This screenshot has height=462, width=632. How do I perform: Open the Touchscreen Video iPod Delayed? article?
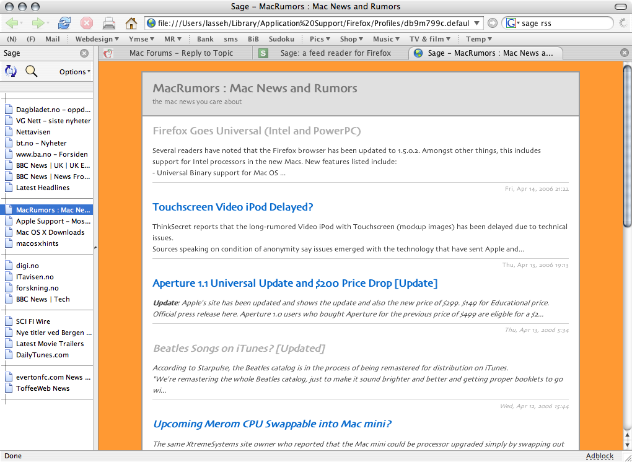[x=232, y=207]
